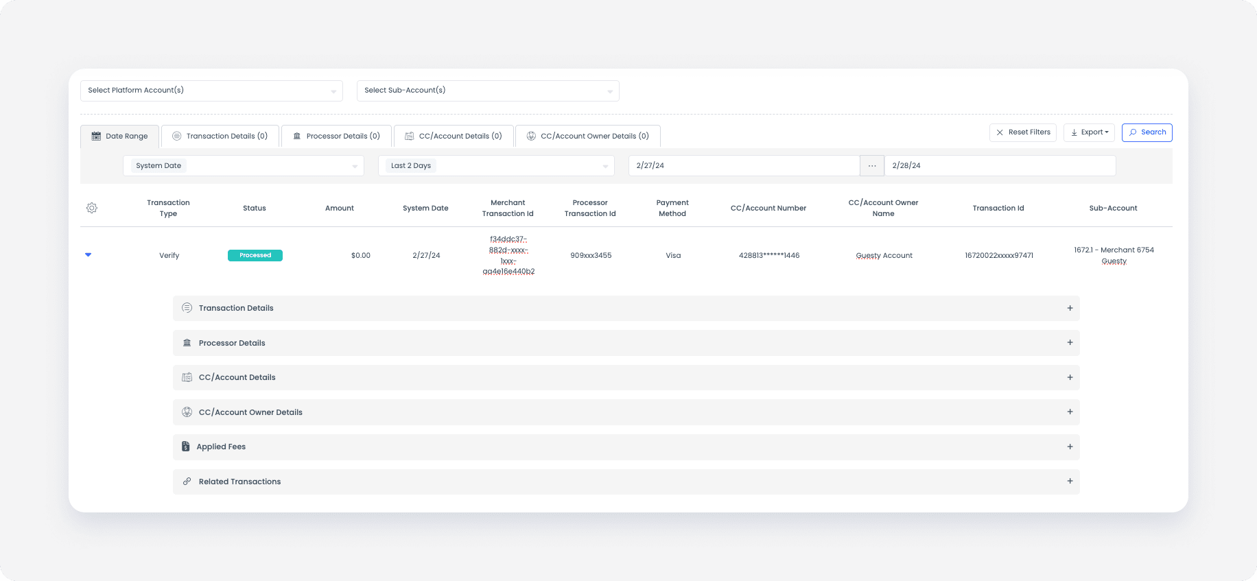Click merchant transaction id starting f34ddc37
1257x581 pixels.
[508, 255]
